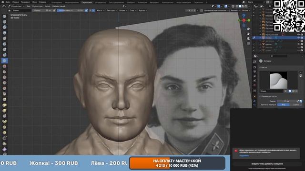Switch to camera view icon

coord(248,38)
